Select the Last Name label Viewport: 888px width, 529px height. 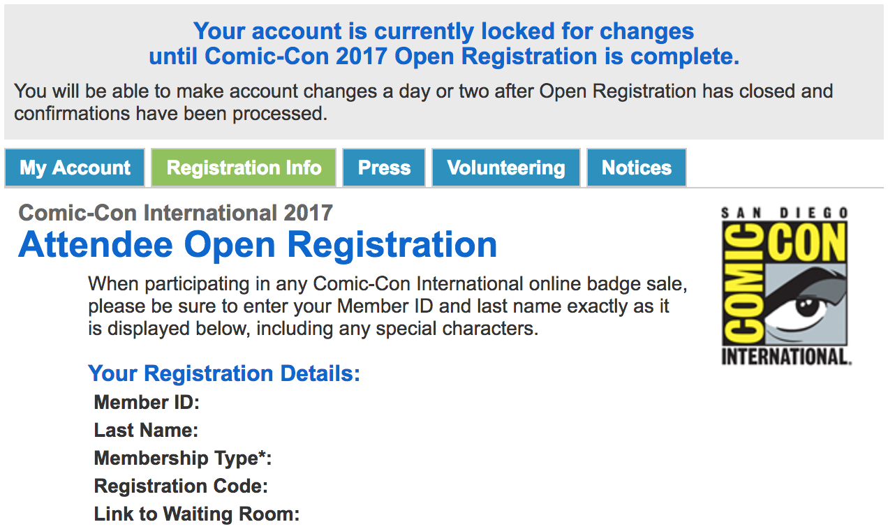coord(146,431)
